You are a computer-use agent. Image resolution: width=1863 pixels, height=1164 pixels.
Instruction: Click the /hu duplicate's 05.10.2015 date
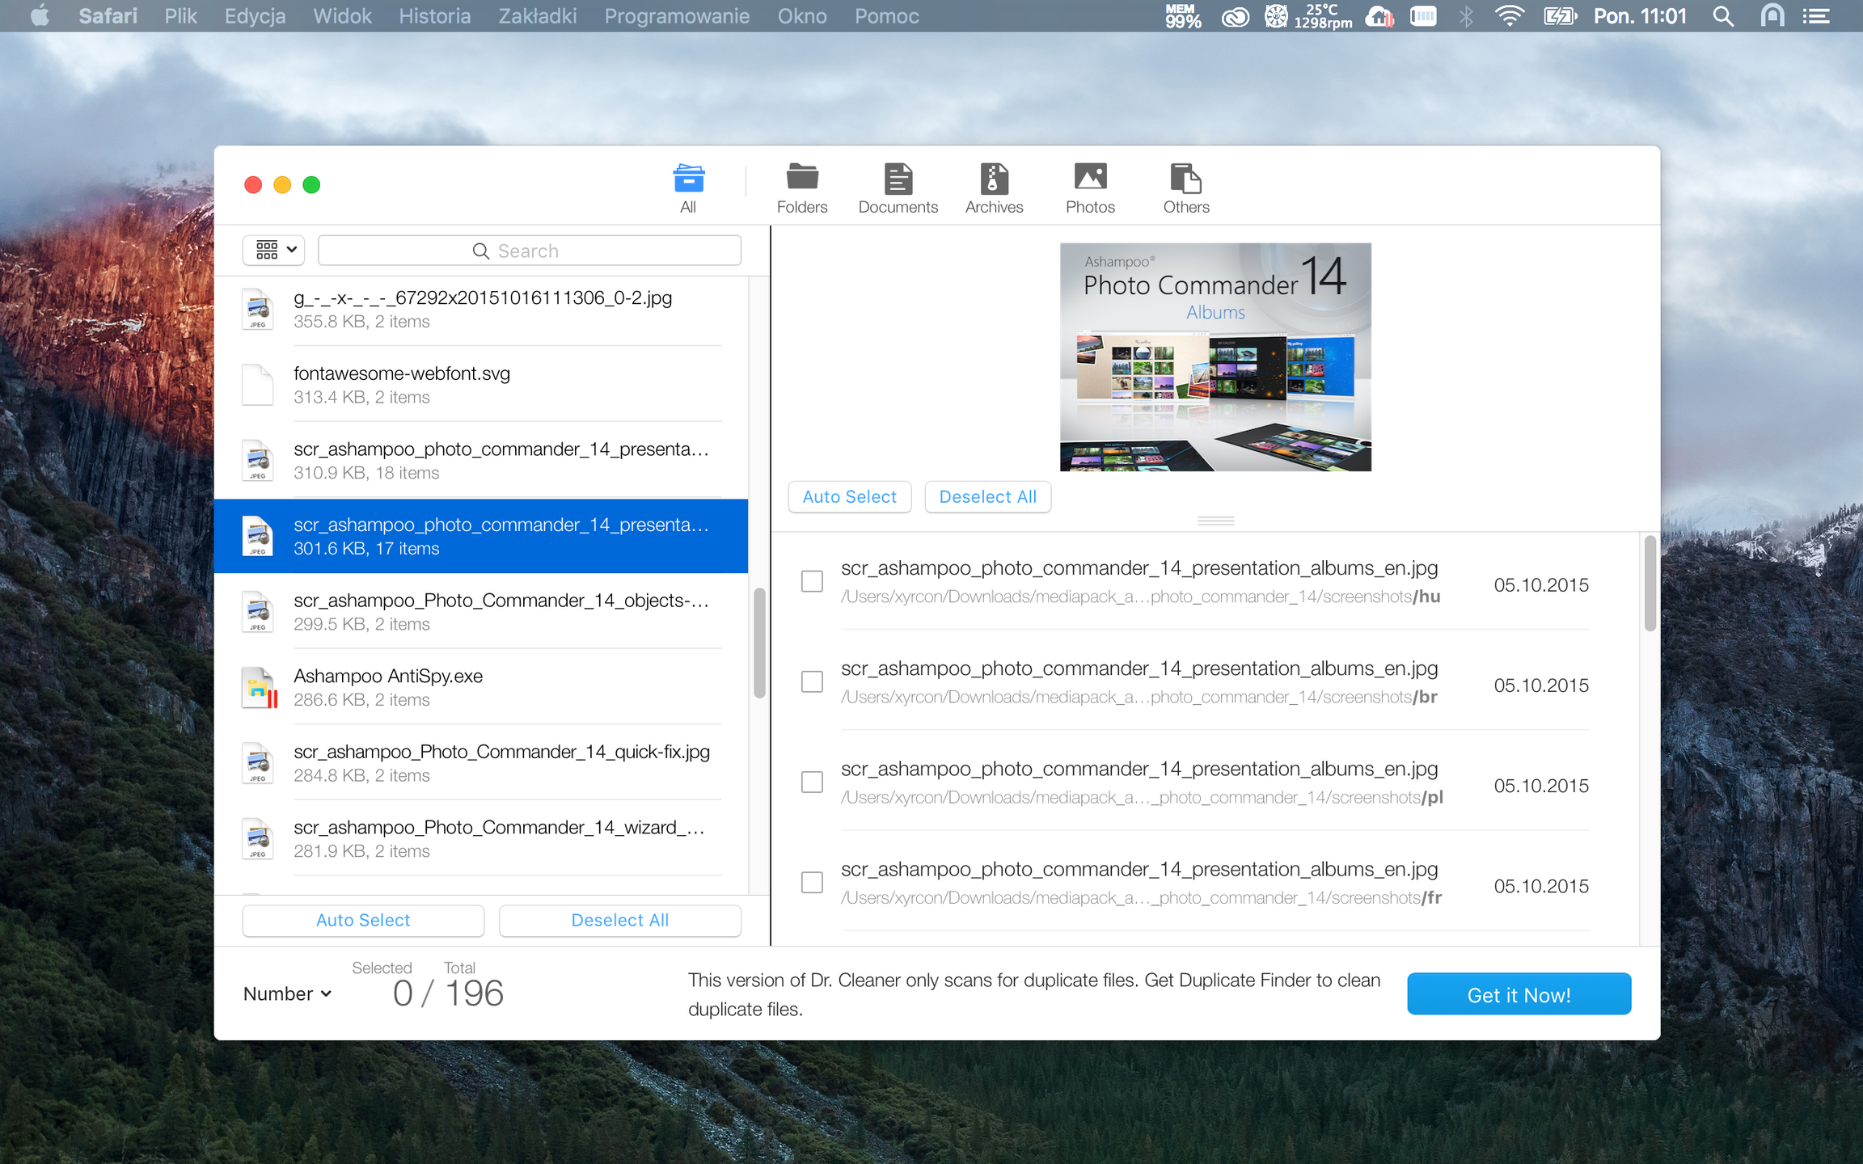(x=1541, y=585)
